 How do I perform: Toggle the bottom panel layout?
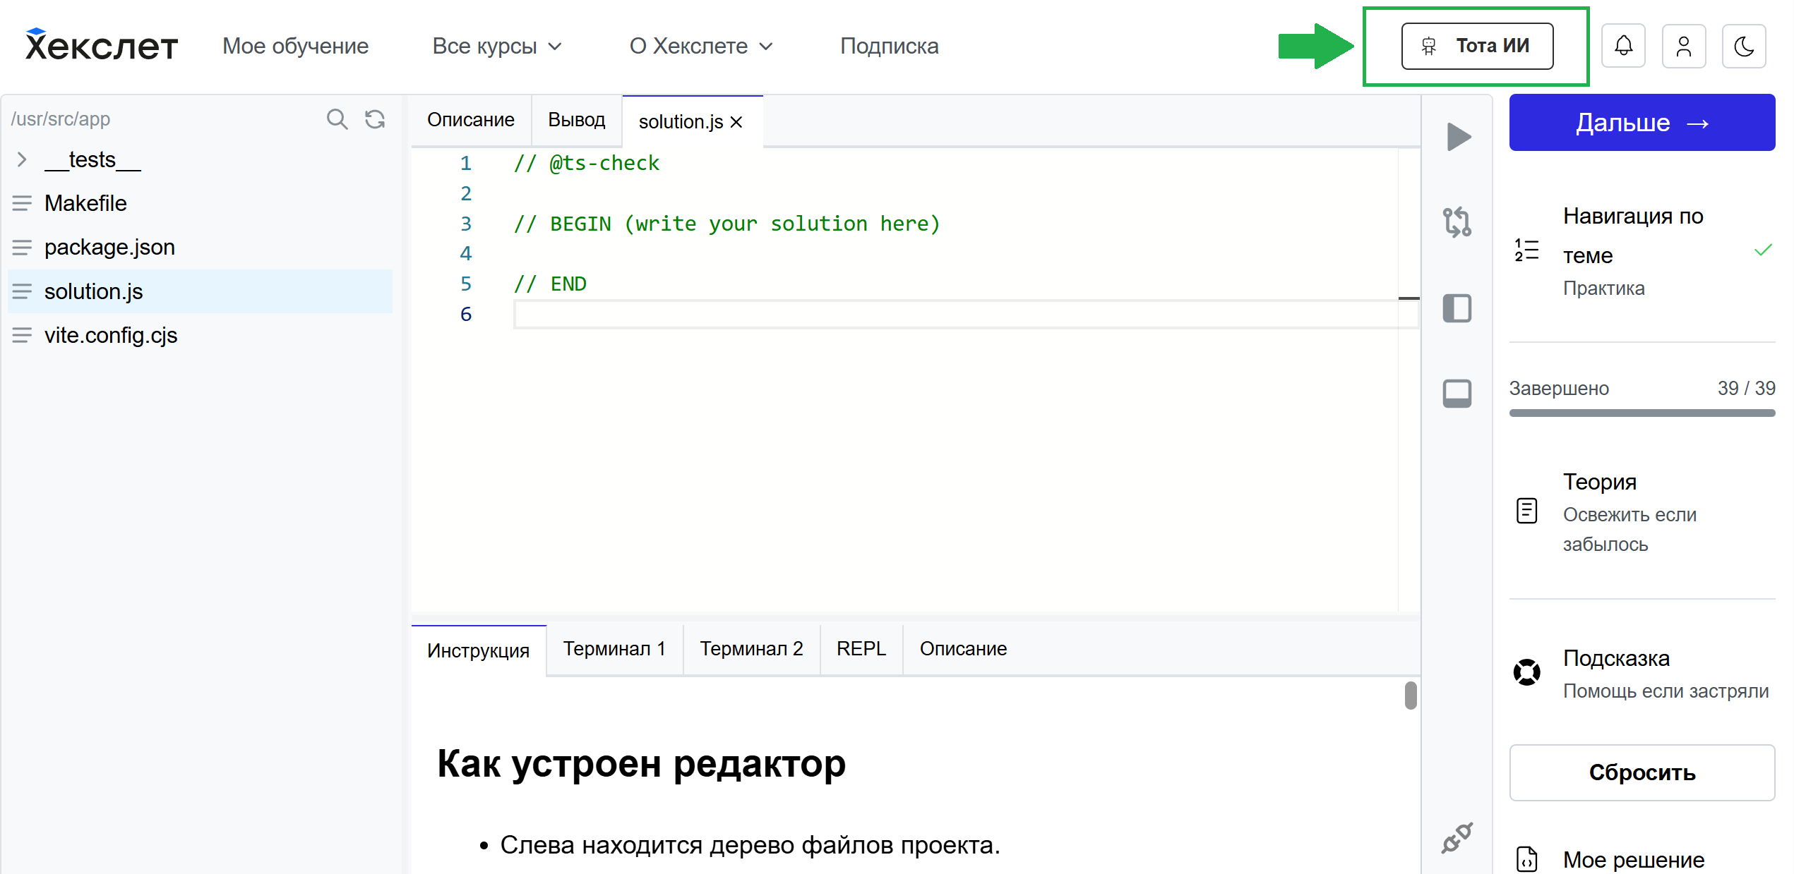point(1457,394)
